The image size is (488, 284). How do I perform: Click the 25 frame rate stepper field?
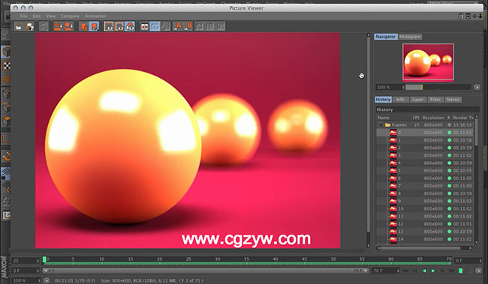pos(26,261)
